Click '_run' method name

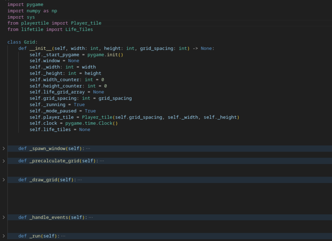click(35, 236)
